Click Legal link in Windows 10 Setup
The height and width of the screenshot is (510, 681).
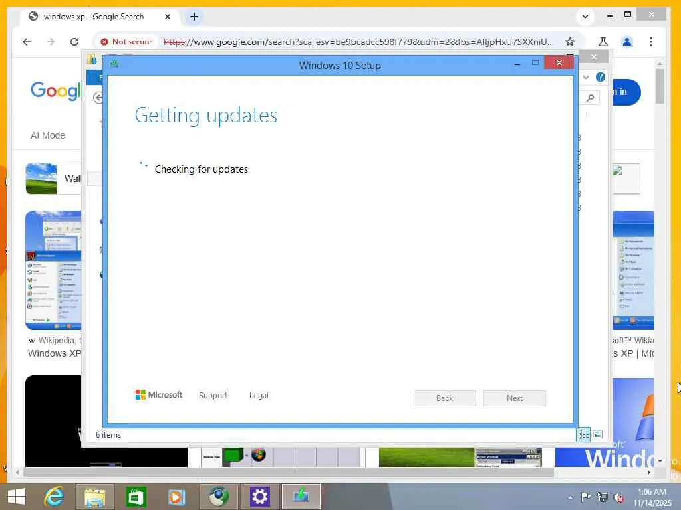coord(259,395)
